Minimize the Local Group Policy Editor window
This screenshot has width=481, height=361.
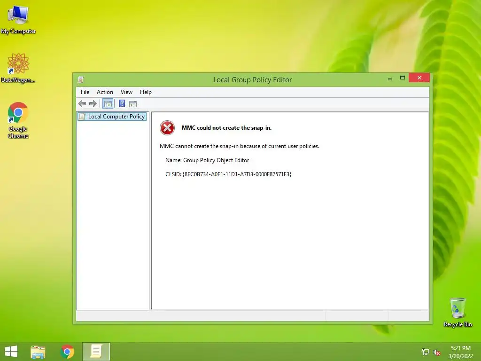(x=390, y=78)
